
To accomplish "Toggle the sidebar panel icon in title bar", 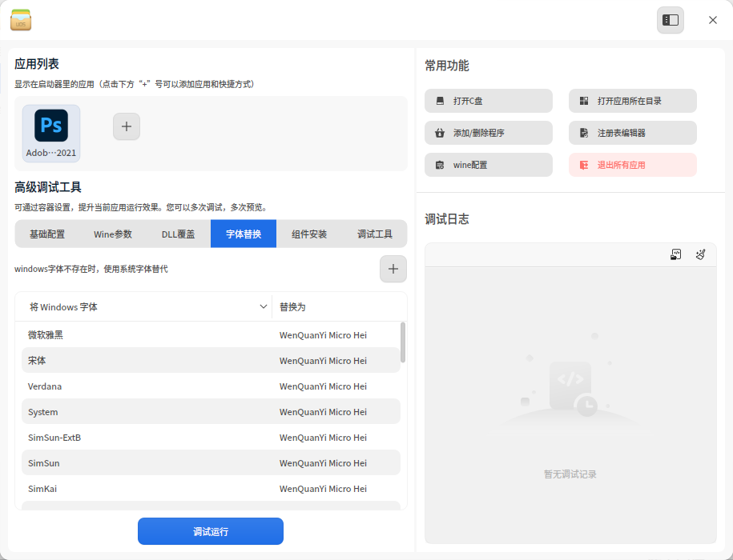I will (670, 20).
